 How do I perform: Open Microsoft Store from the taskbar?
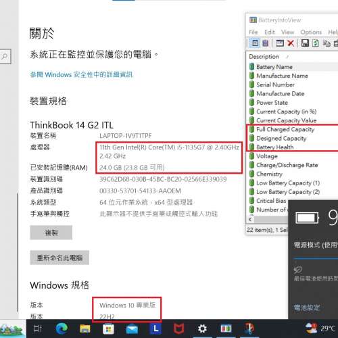(x=108, y=329)
